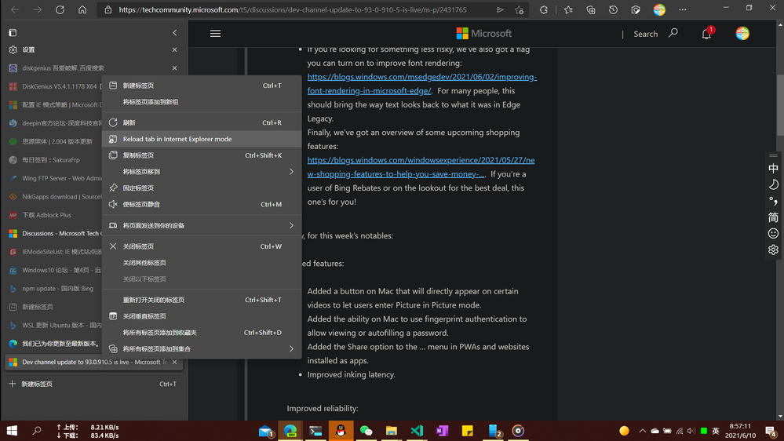Choose 关闭标签页 menu item
The height and width of the screenshot is (441, 784).
click(x=202, y=246)
